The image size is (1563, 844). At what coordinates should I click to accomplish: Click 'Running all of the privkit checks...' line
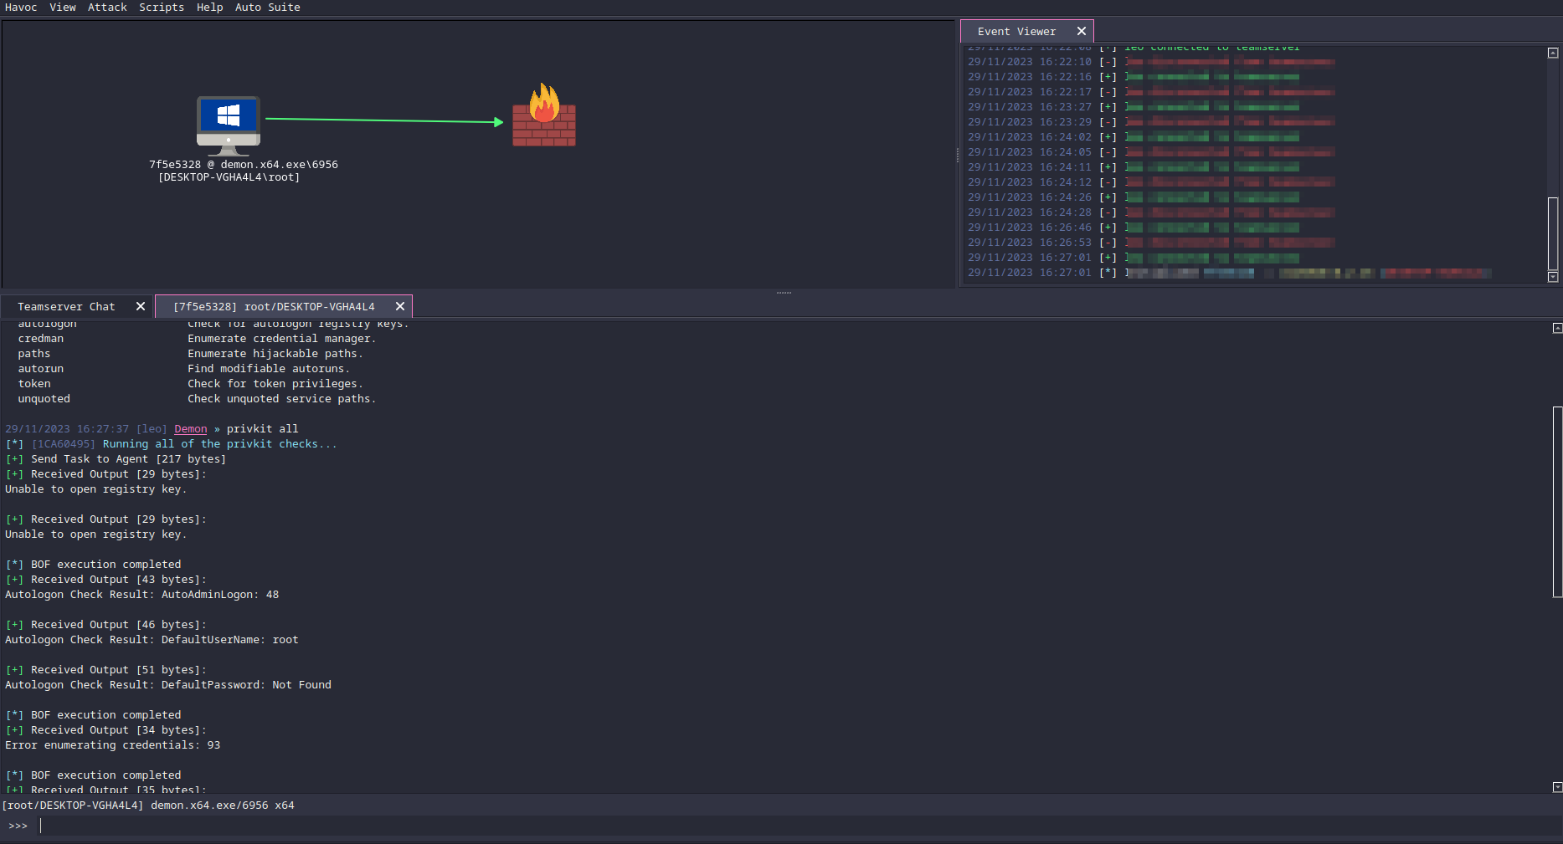click(220, 444)
